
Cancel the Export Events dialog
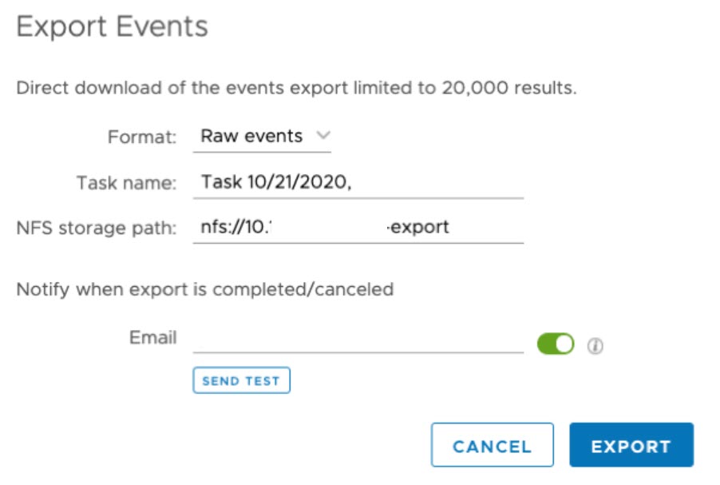492,446
